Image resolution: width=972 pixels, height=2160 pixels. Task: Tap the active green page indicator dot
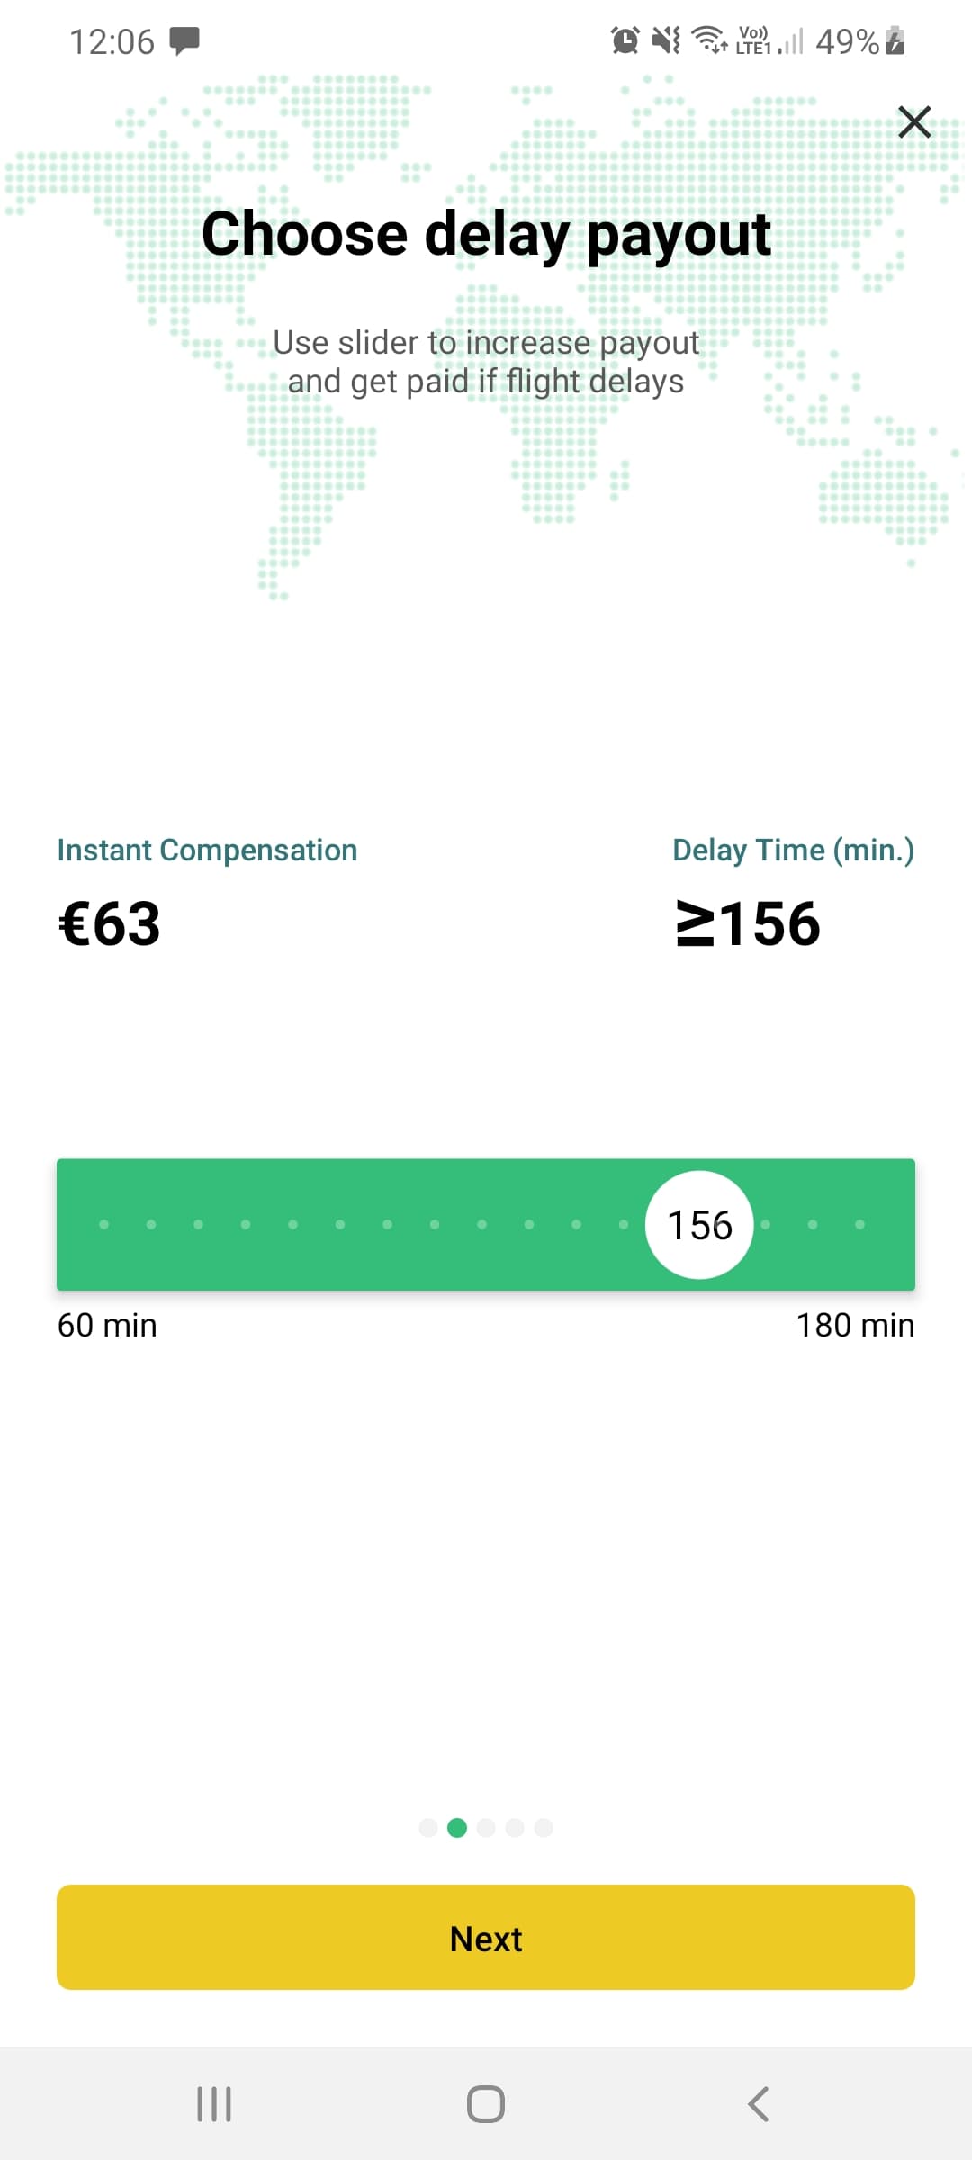pos(457,1827)
